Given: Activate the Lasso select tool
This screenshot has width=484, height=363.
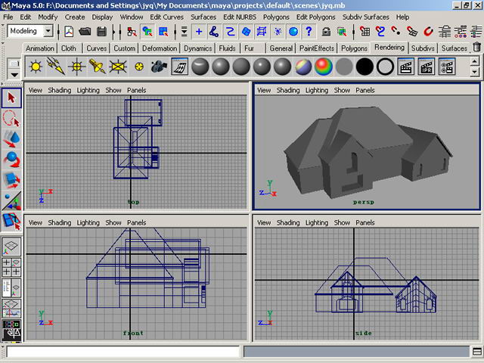Looking at the screenshot, I should click(11, 118).
